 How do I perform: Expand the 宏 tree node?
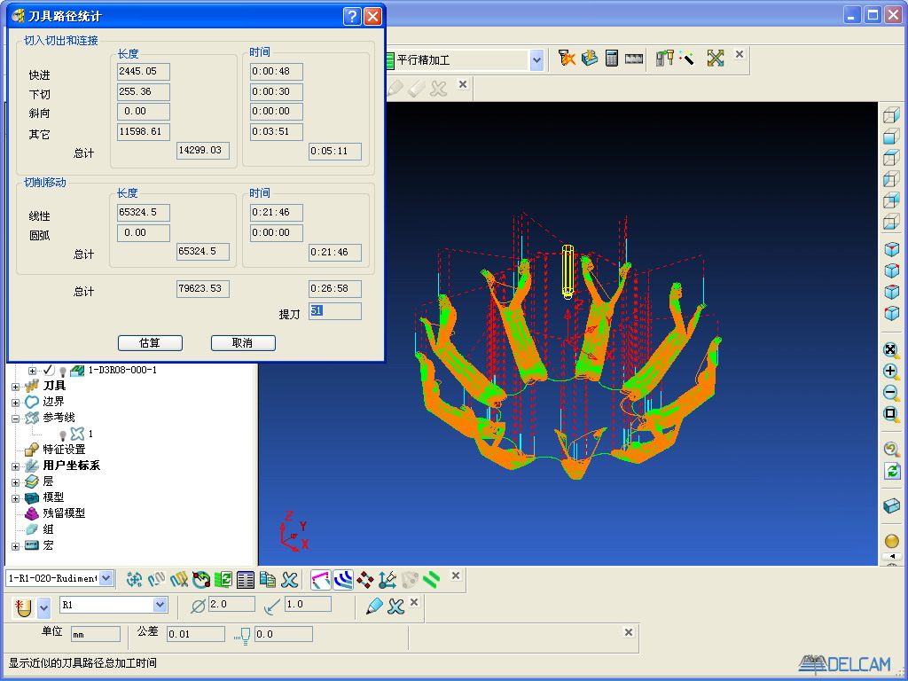pyautogui.click(x=16, y=546)
